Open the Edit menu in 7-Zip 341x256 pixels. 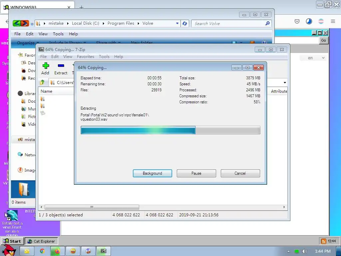(x=55, y=57)
